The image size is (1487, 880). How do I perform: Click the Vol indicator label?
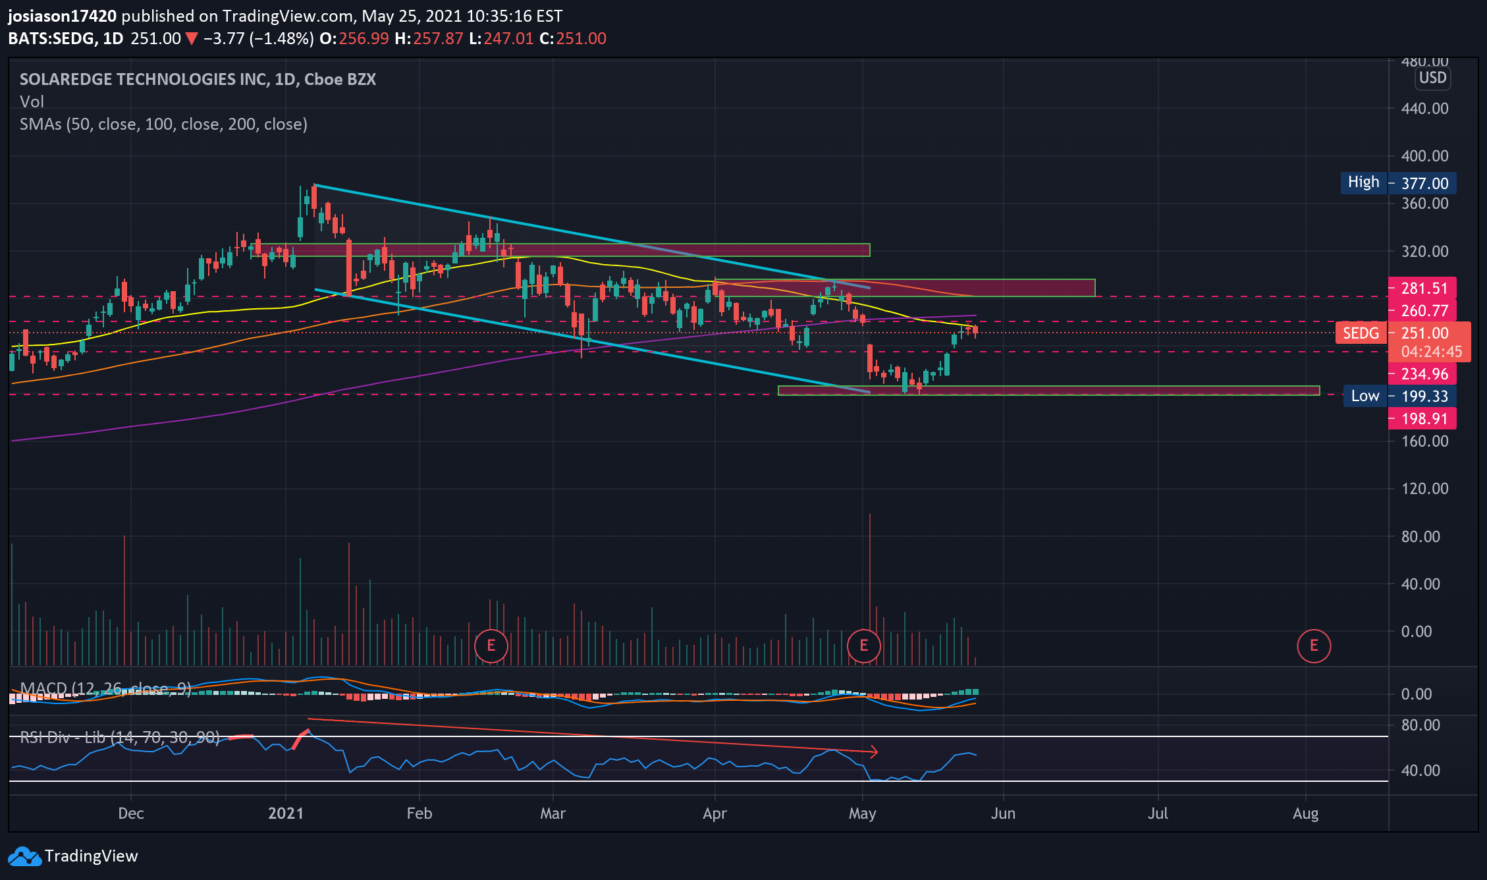(x=32, y=102)
